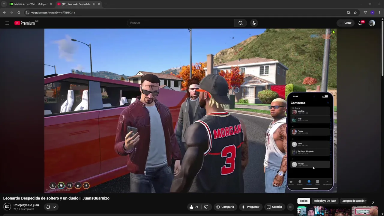The image size is (384, 216).
Task: Click the video title text
Action: pos(56,198)
